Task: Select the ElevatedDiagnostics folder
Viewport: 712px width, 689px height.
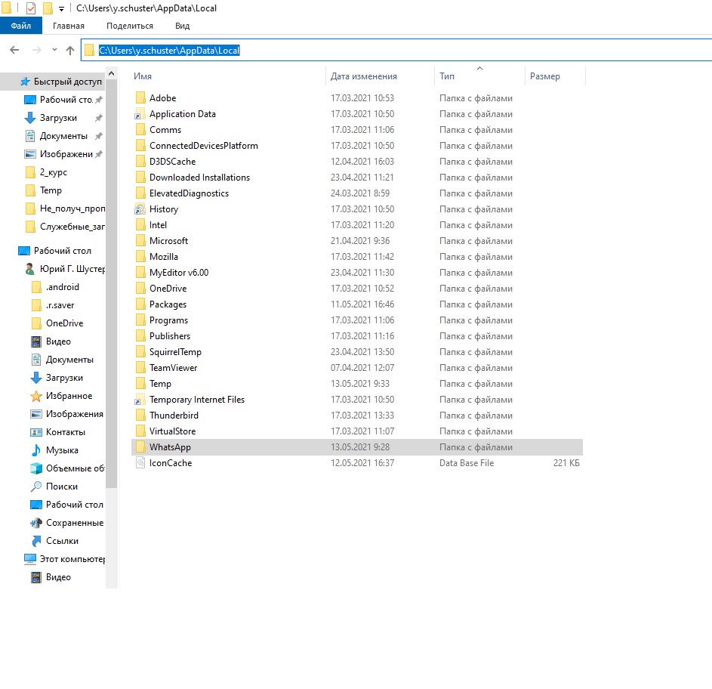Action: click(x=189, y=193)
